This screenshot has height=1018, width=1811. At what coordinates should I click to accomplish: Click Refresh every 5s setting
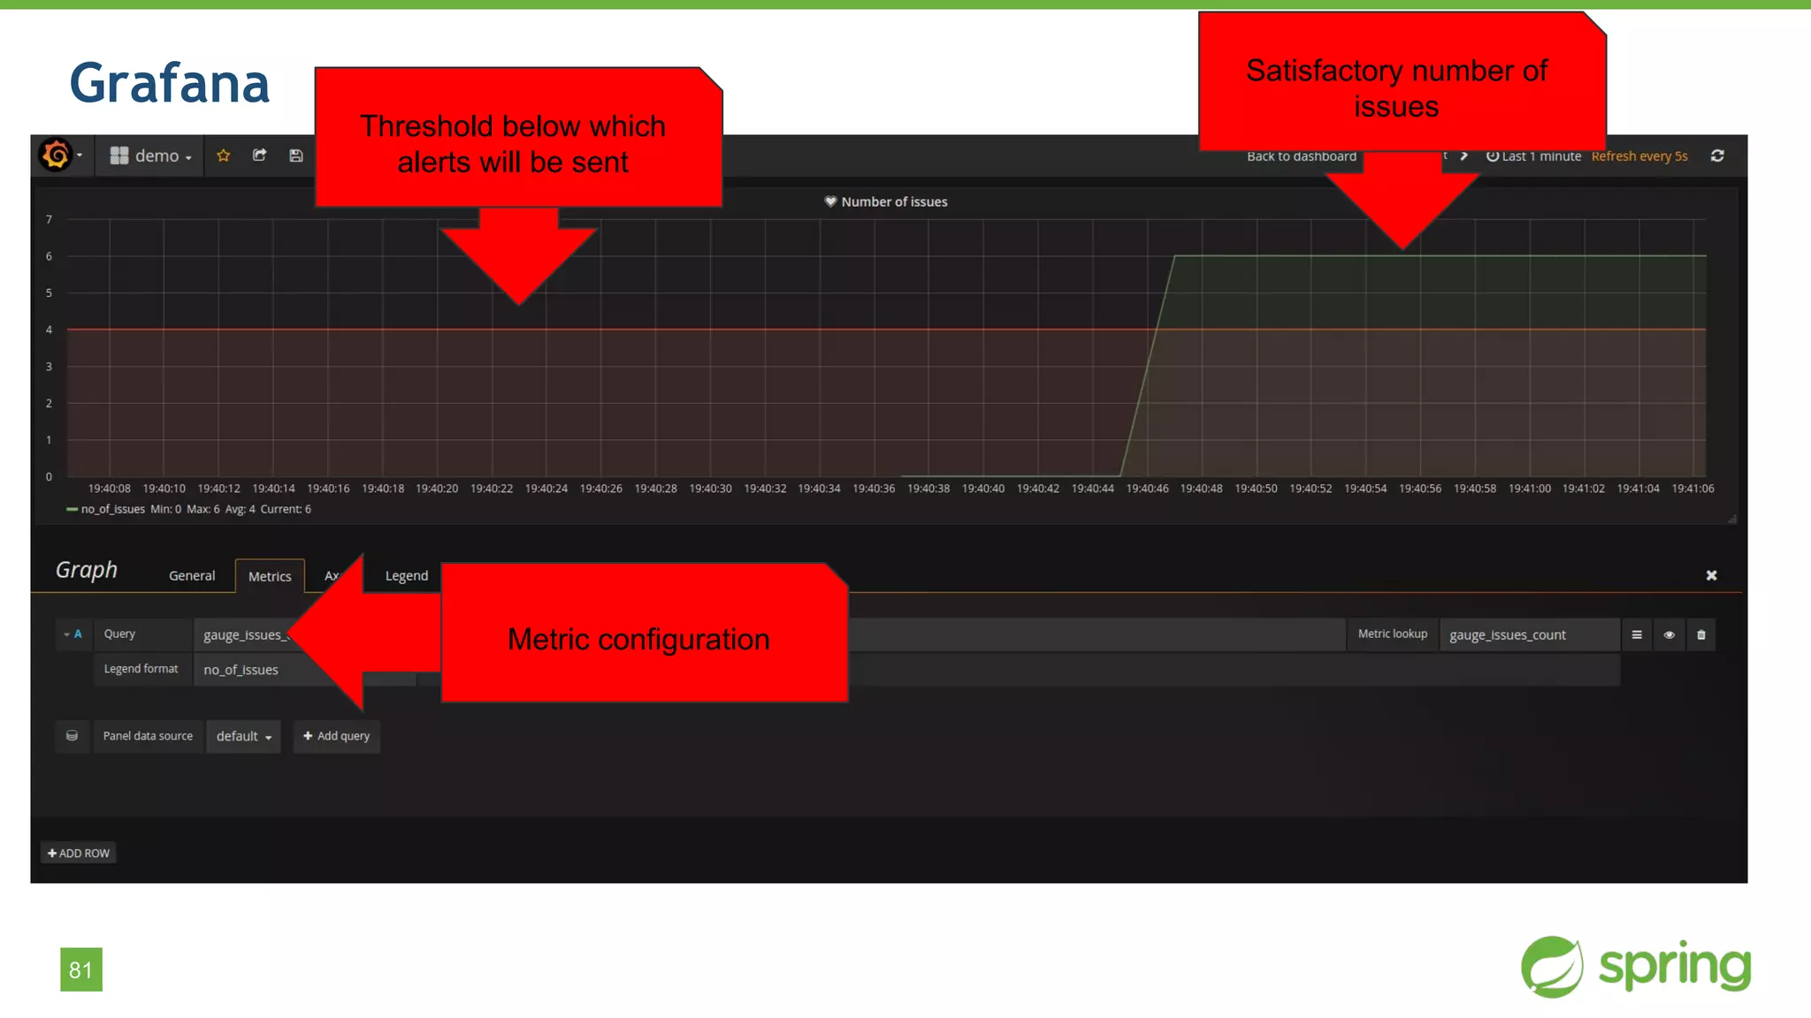[x=1639, y=156]
